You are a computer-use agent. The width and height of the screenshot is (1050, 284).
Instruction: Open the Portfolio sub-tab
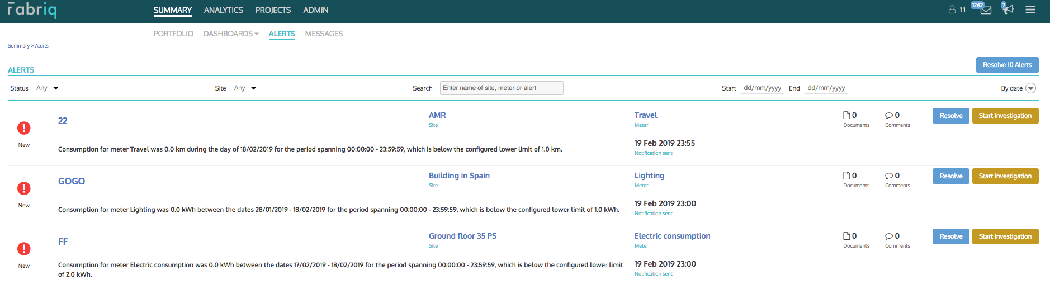173,34
